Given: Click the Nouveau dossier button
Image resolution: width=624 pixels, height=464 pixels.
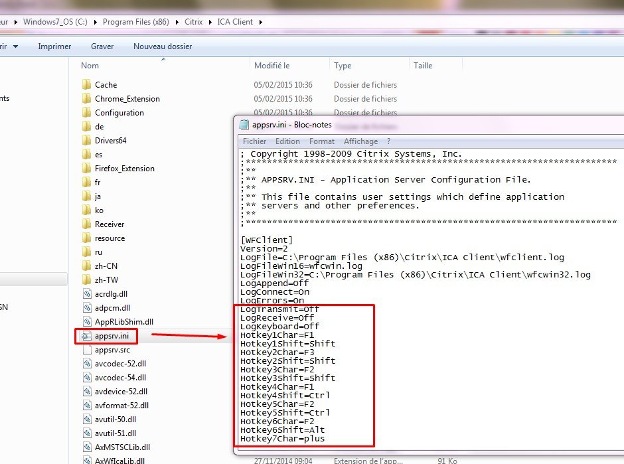Looking at the screenshot, I should pos(163,46).
